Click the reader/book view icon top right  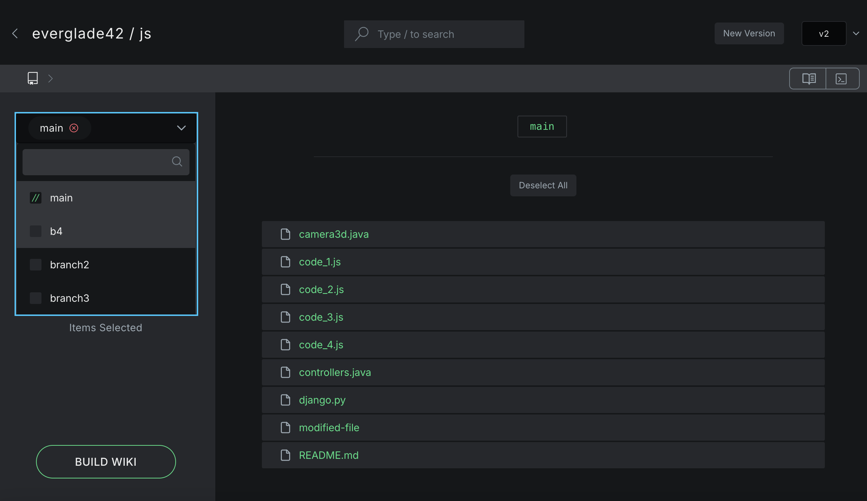[809, 78]
